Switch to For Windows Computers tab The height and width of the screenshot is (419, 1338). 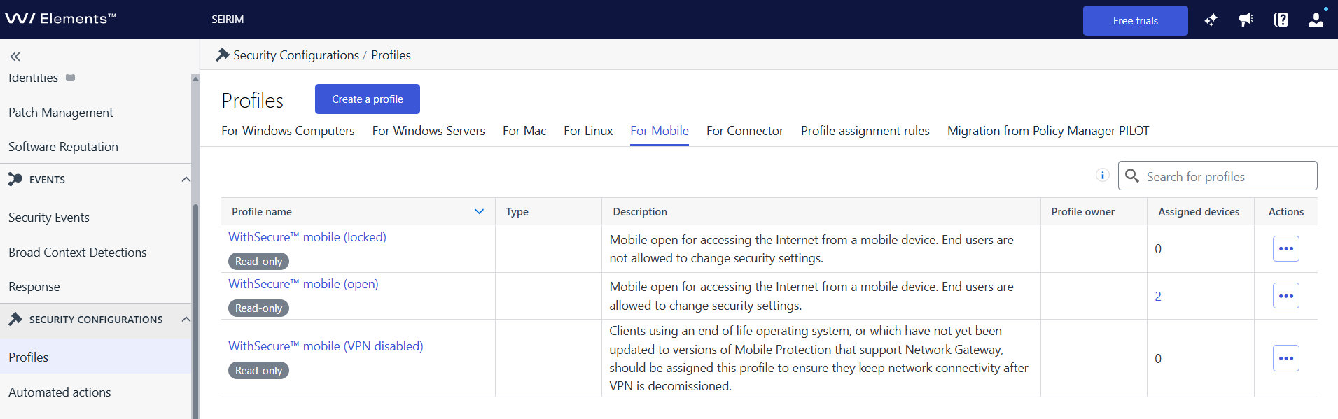click(288, 131)
